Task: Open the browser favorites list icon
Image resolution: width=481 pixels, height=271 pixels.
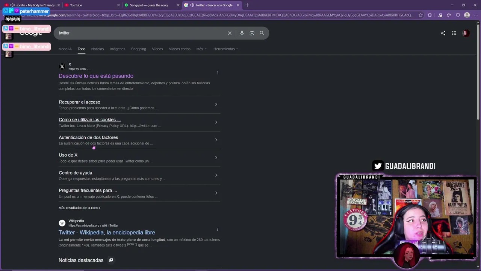Action: [449, 15]
